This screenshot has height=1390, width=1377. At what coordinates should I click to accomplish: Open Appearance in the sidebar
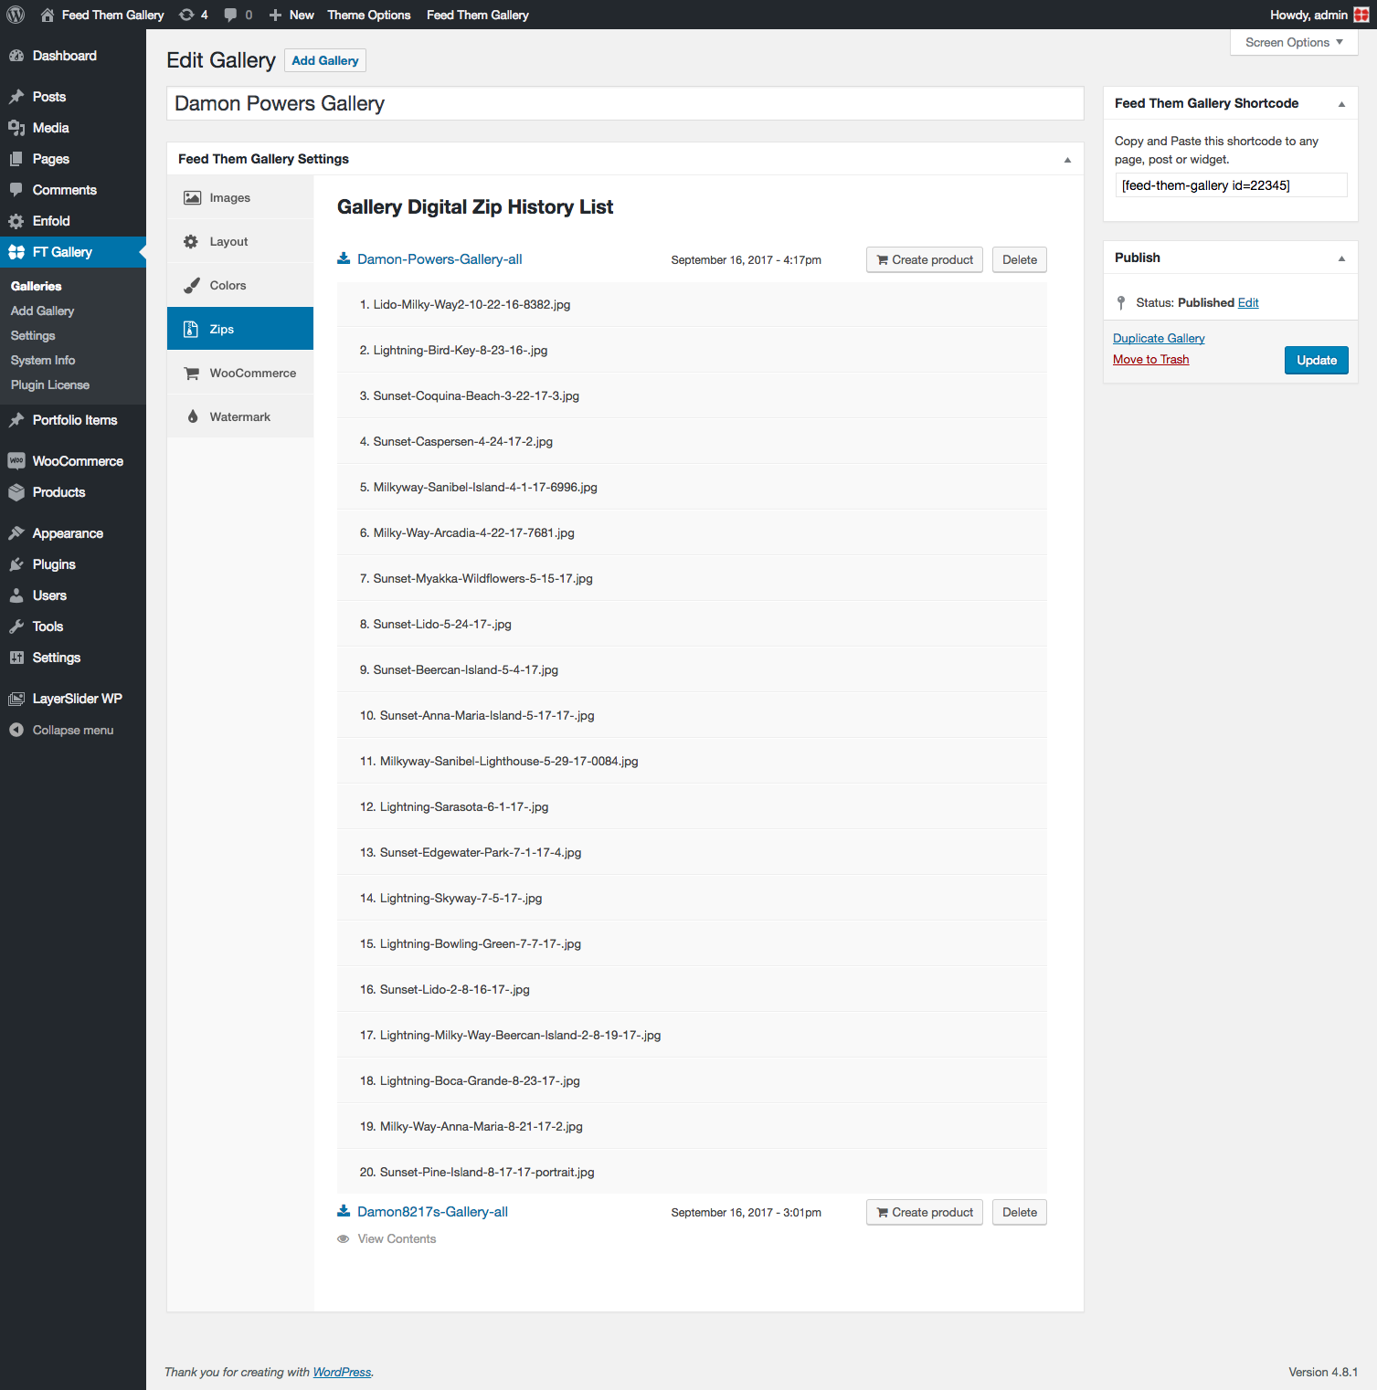pos(73,533)
